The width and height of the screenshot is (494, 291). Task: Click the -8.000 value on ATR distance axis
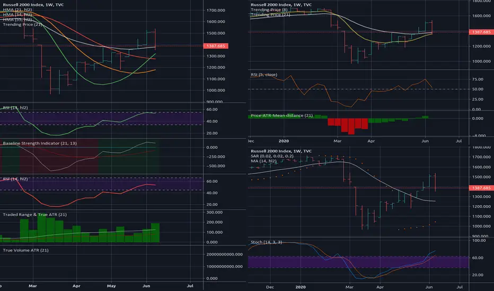tap(479, 136)
